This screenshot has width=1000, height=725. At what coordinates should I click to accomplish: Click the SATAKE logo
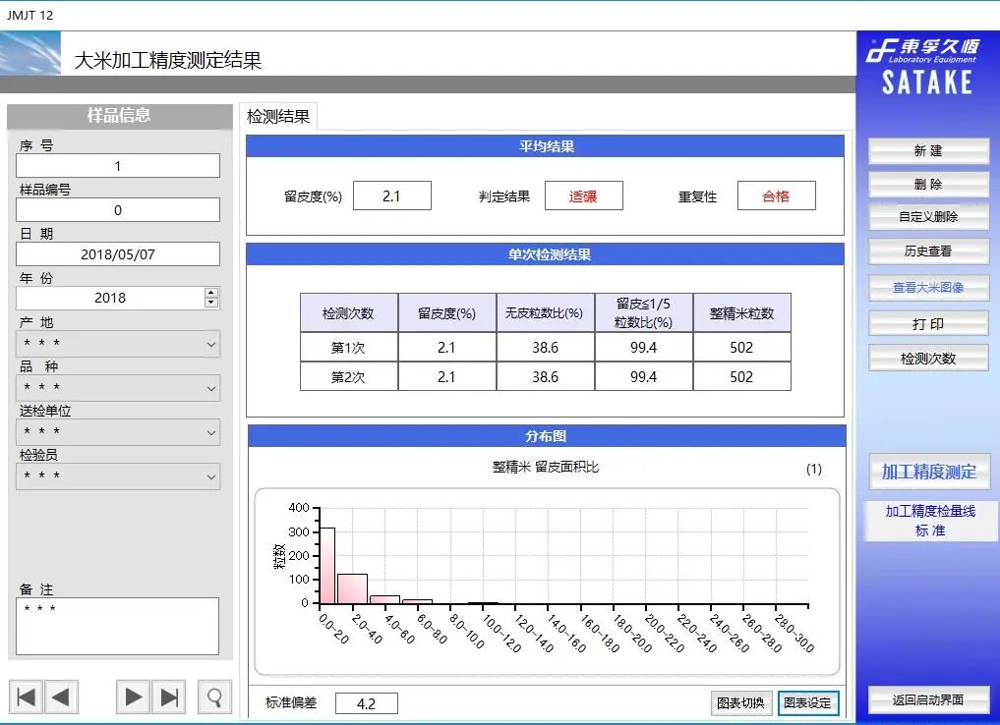point(926,84)
